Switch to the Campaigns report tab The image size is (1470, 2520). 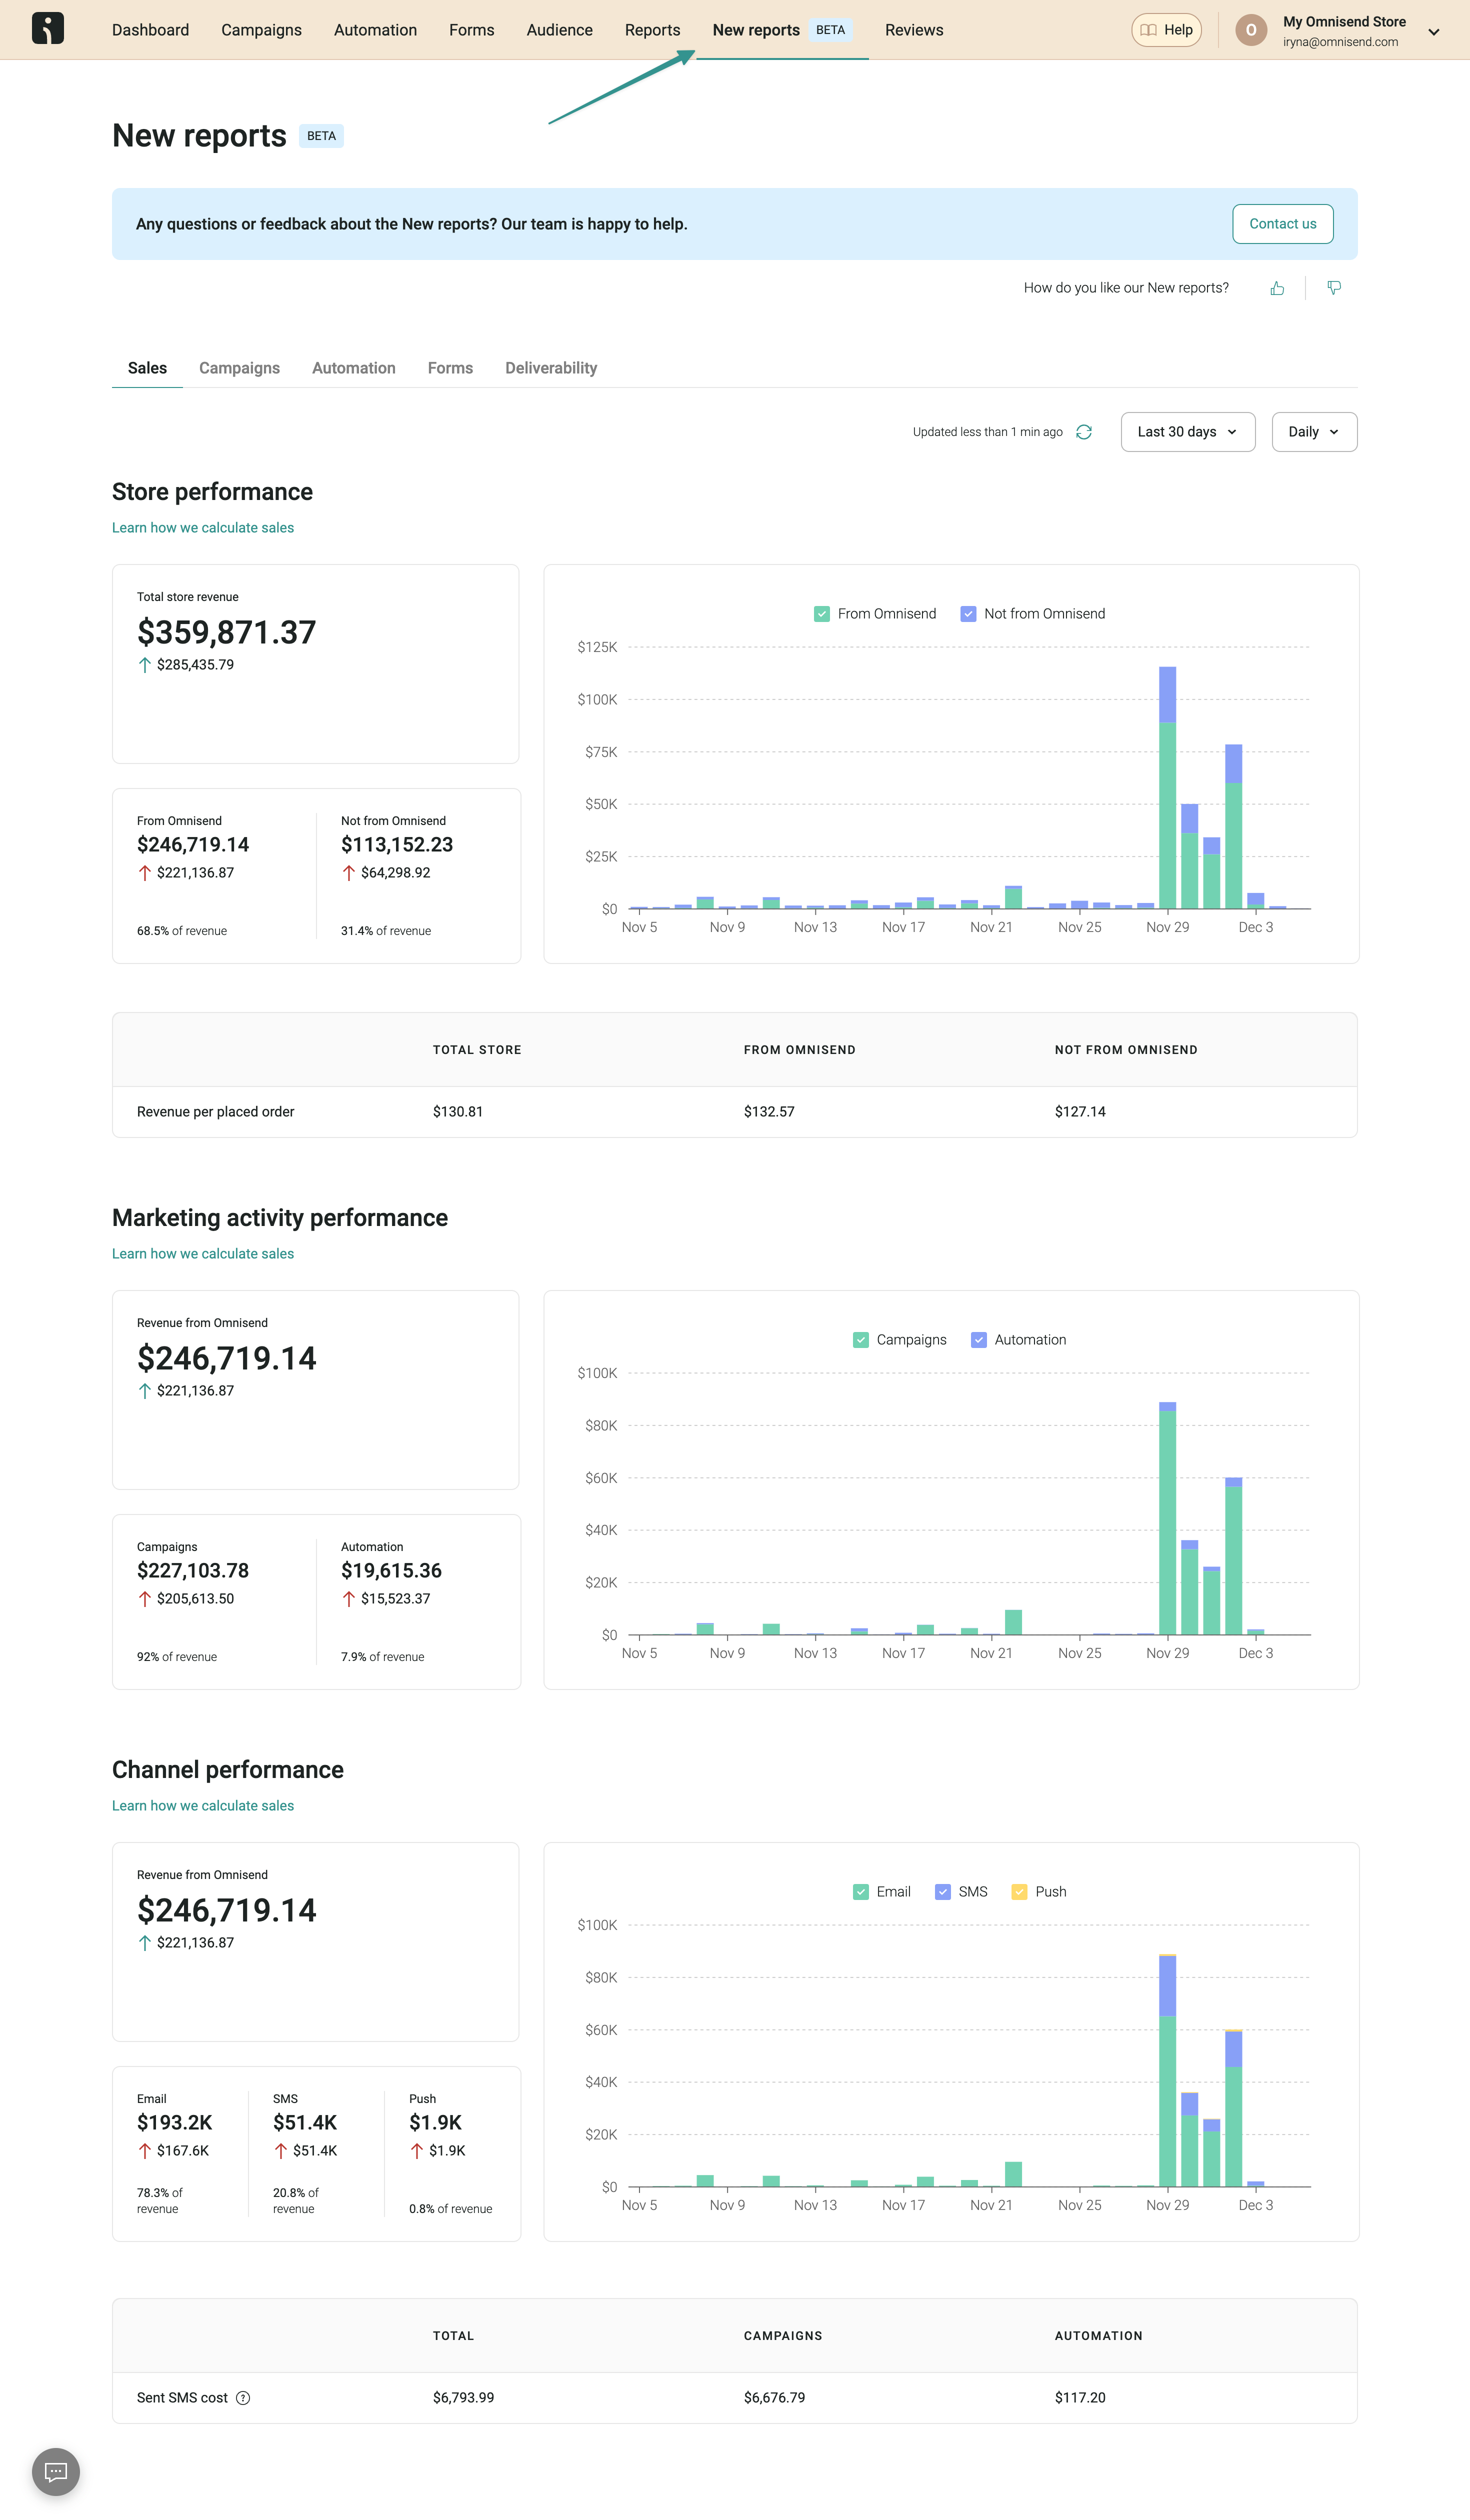tap(239, 368)
